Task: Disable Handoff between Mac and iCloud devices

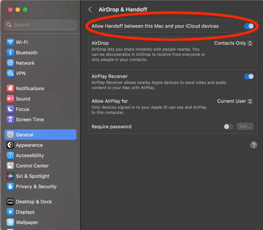Action: click(x=249, y=26)
